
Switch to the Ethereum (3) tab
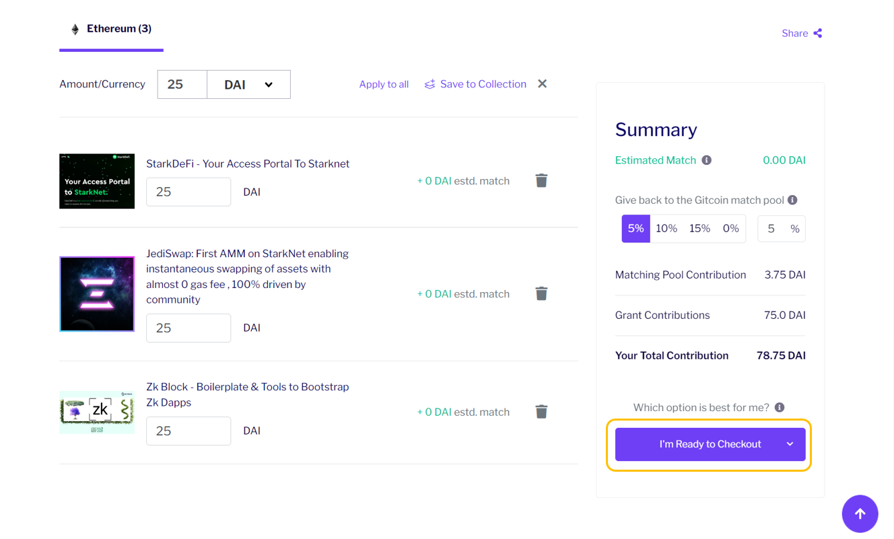[x=112, y=29]
